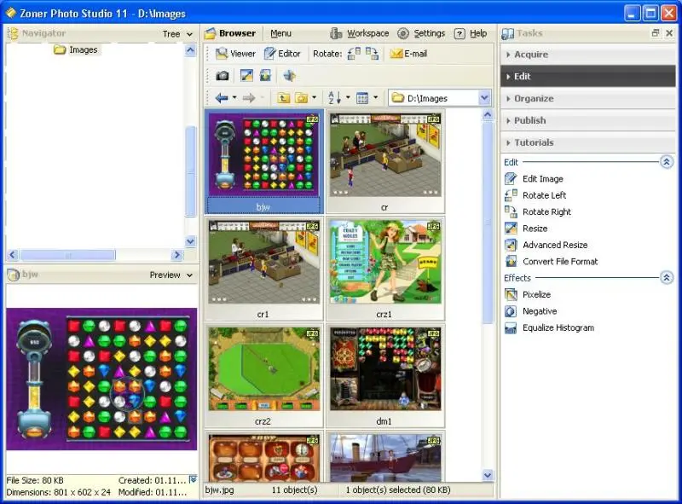Screen dimensions: 682x504
Task: Click the A-Z sort icon
Action: coord(334,98)
